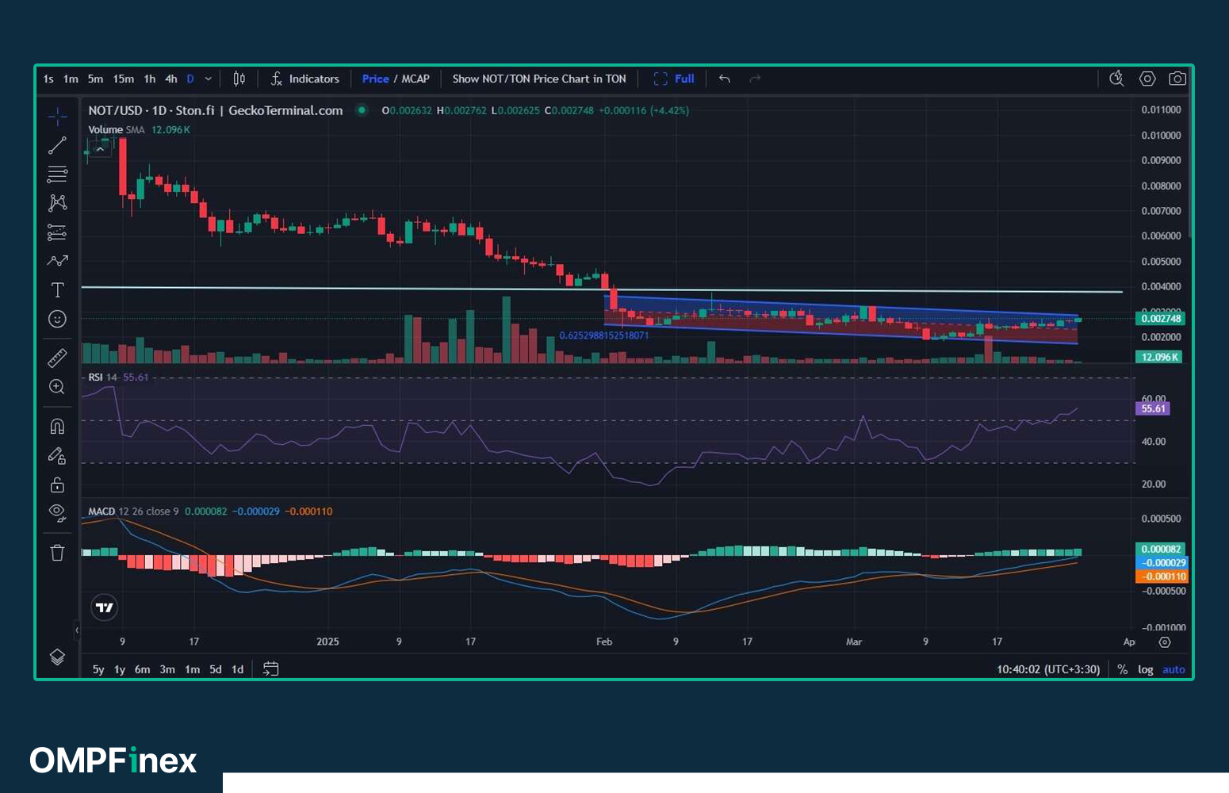Click the current price label 0.002748

[1161, 319]
